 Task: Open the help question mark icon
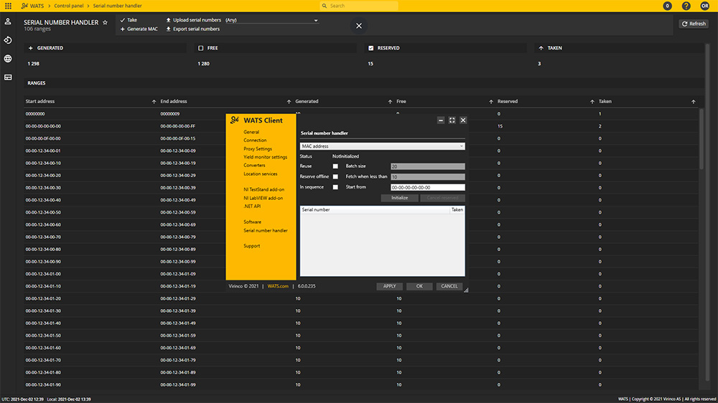(x=686, y=6)
